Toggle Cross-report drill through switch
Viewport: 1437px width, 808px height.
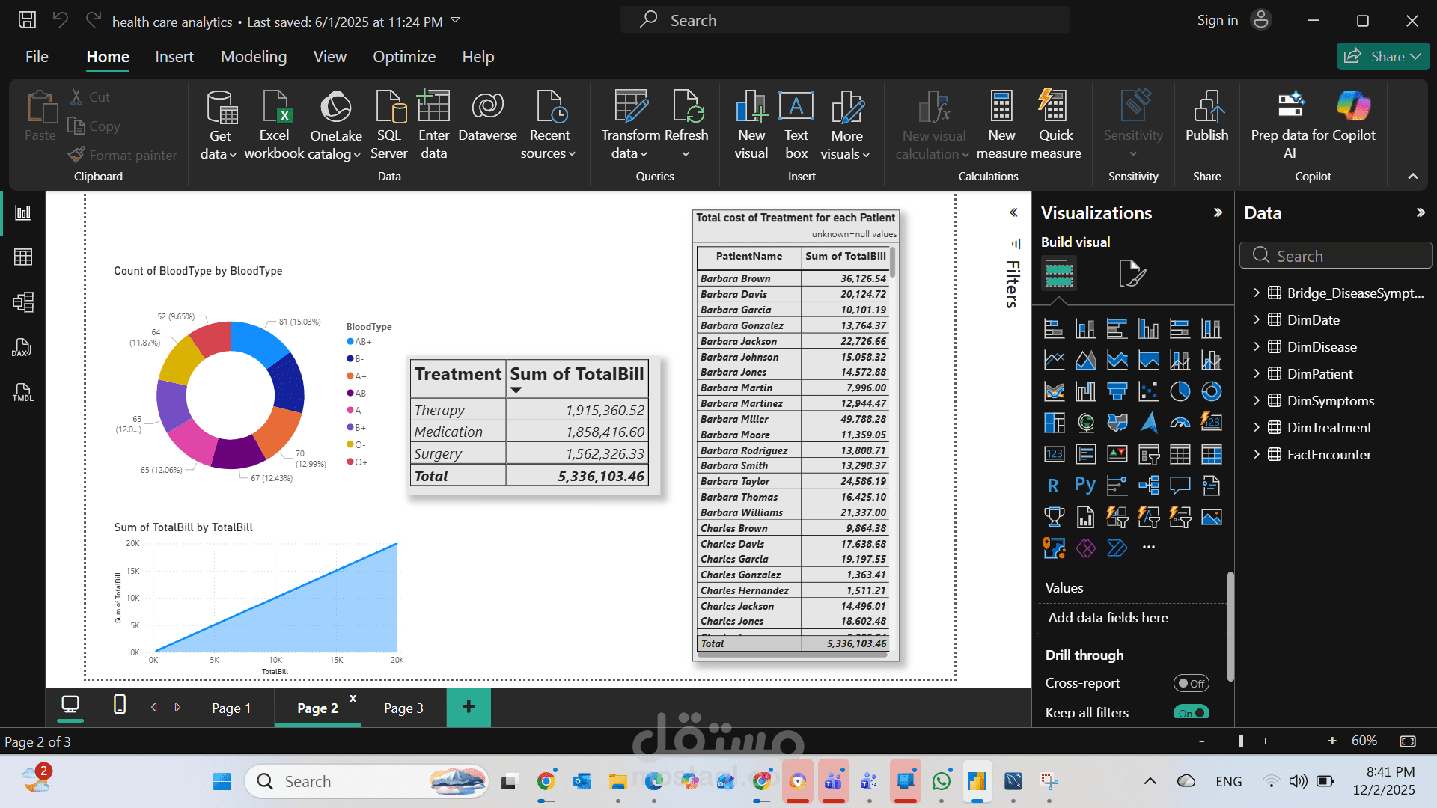click(x=1191, y=683)
